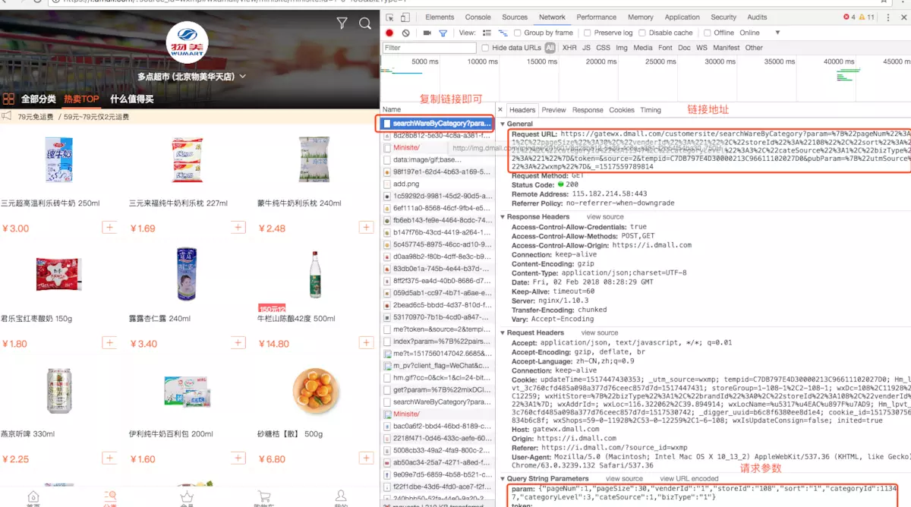The width and height of the screenshot is (911, 507).
Task: Add 露露杏仁露 240ml to cart
Action: [238, 343]
